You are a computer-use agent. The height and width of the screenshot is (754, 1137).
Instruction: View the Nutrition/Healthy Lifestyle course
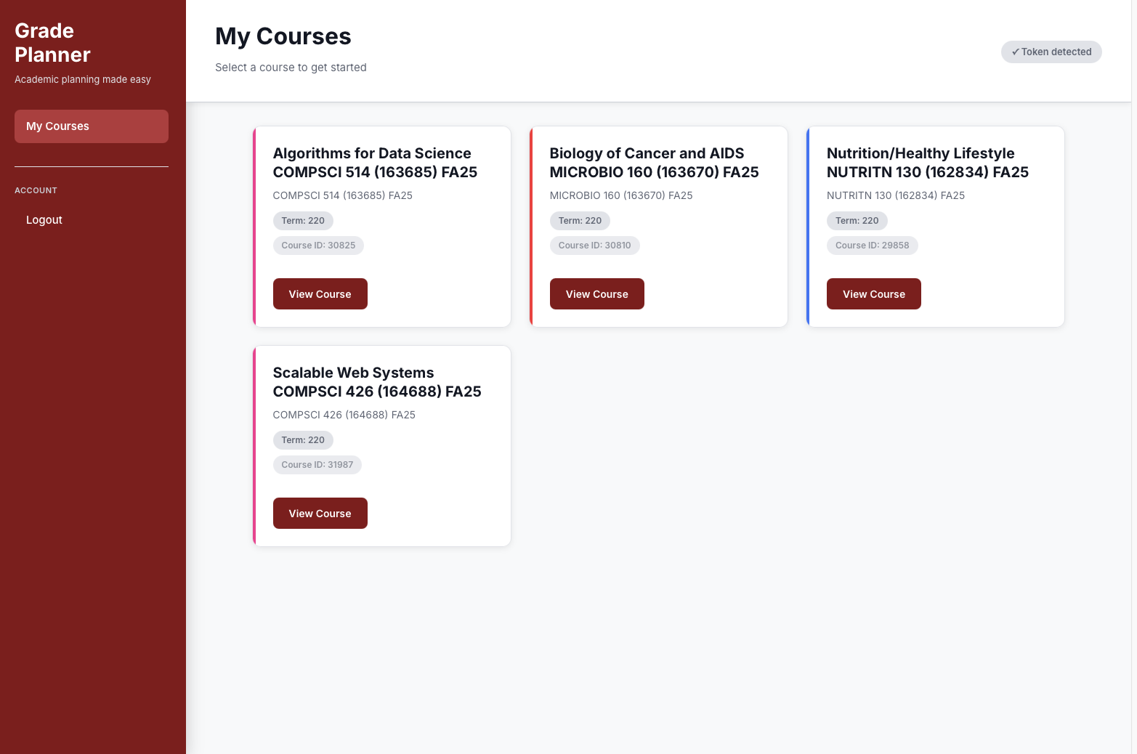point(874,294)
